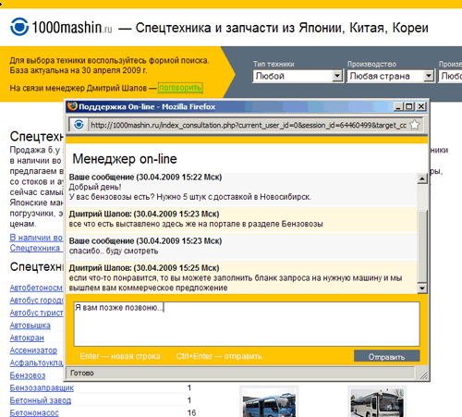Open the Автокран category link
462x417 pixels.
(x=27, y=337)
